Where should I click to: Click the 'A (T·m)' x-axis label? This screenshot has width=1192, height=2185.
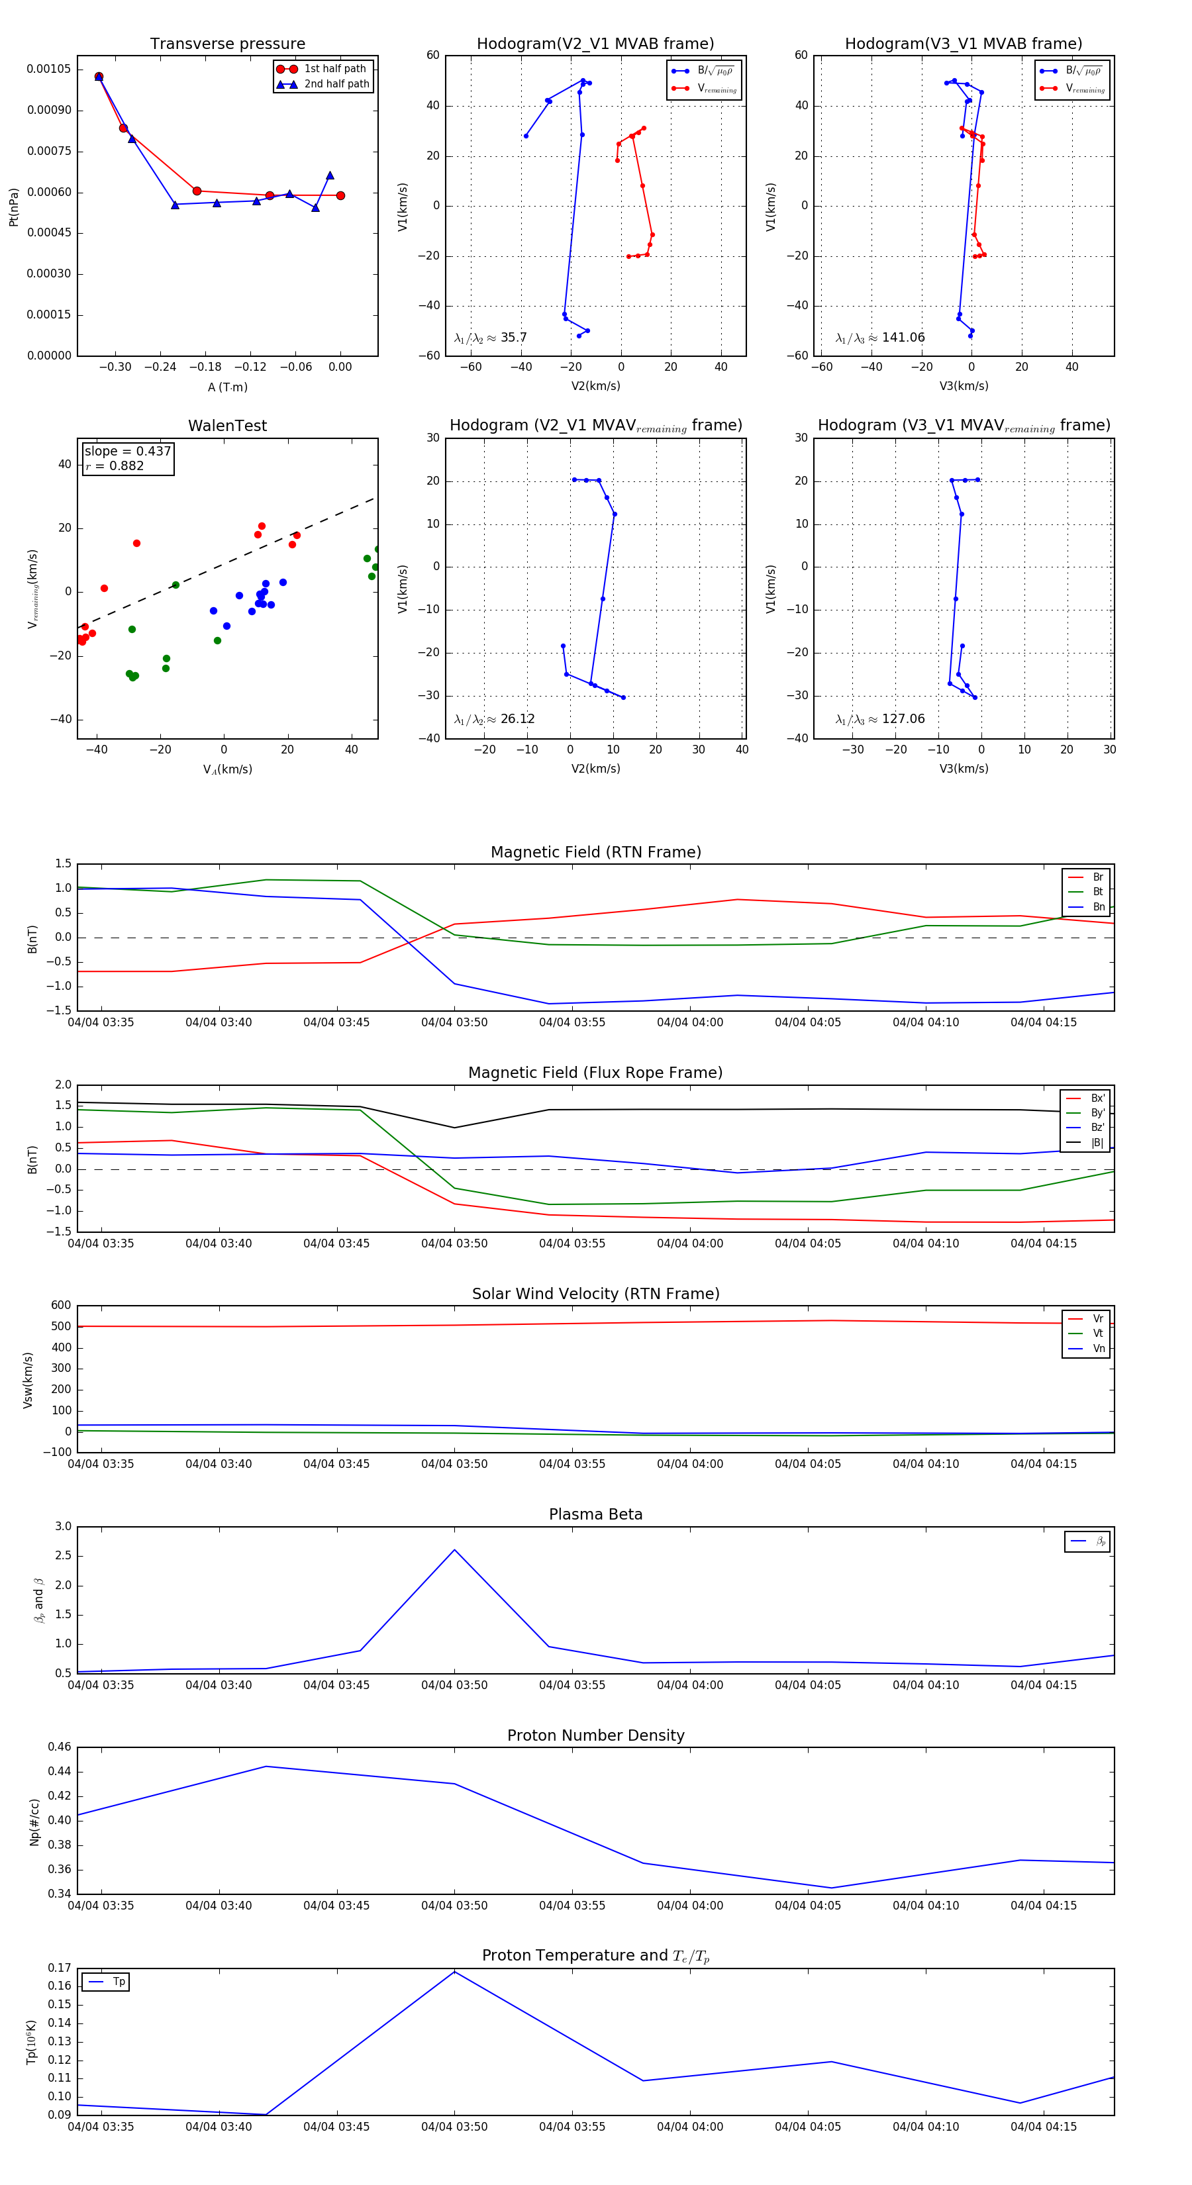(227, 387)
